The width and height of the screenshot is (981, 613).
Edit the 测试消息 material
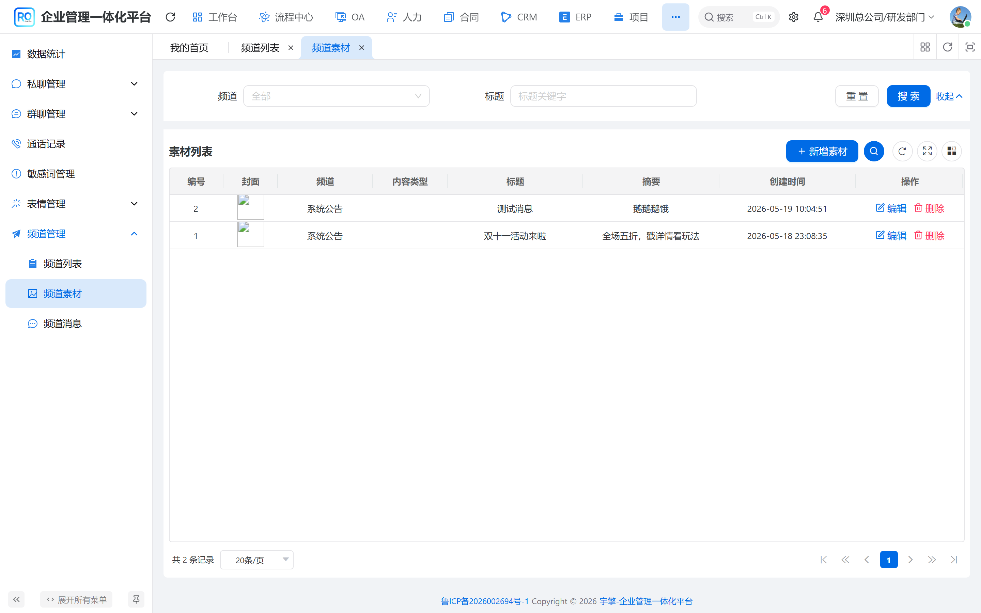tap(891, 208)
